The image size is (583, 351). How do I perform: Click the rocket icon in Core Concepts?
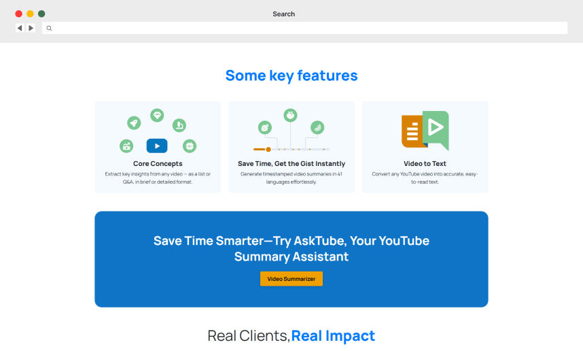pyautogui.click(x=135, y=122)
